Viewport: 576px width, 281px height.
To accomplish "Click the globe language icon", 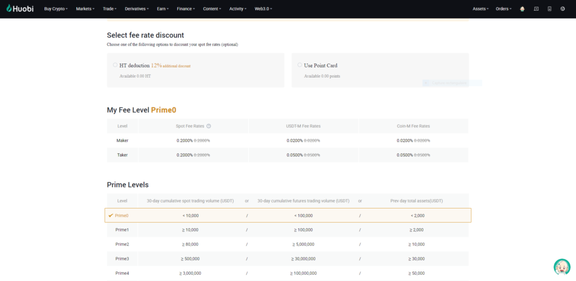I will pyautogui.click(x=562, y=9).
